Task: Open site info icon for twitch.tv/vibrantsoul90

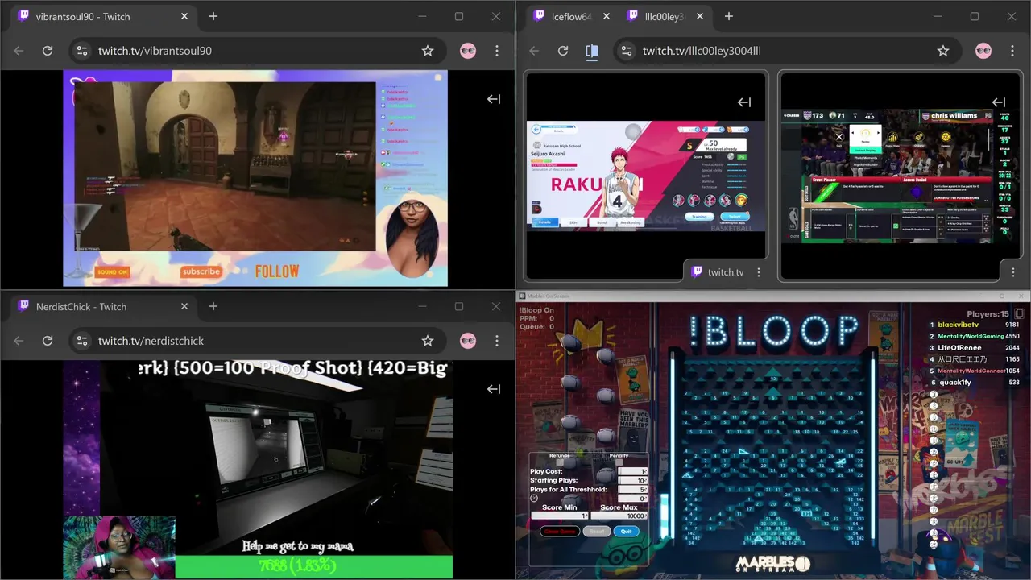Action: pyautogui.click(x=81, y=51)
